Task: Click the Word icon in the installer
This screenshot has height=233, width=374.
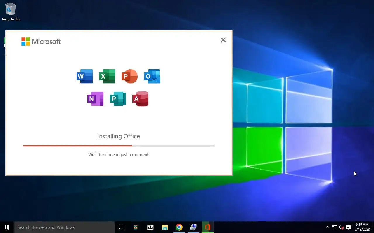Action: pyautogui.click(x=84, y=76)
